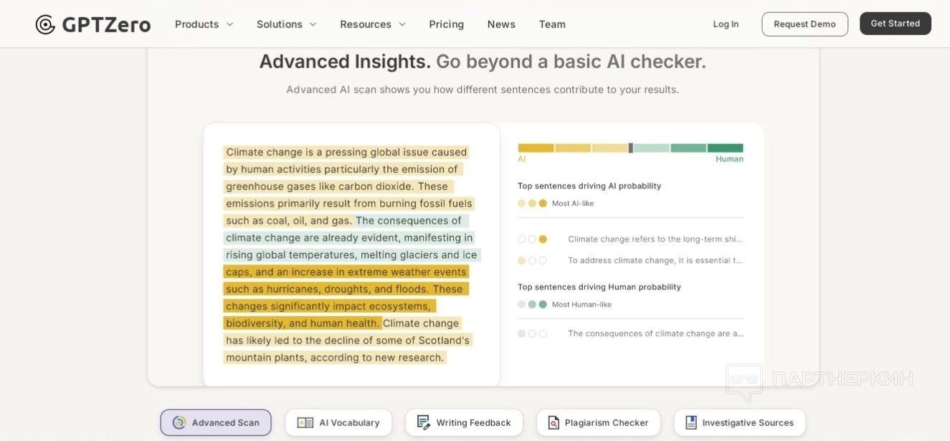Click the AI Vocabulary book icon
950x441 pixels.
tap(305, 422)
